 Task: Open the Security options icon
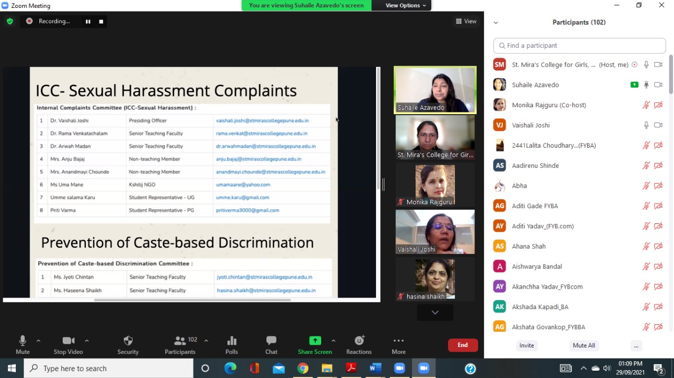click(127, 341)
